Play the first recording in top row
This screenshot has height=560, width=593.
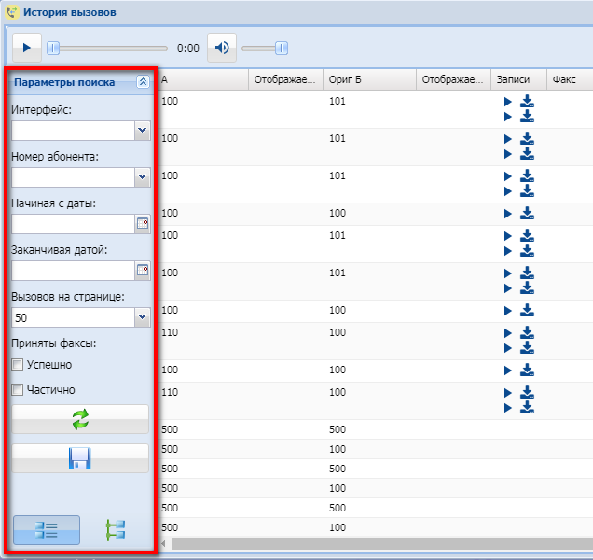tap(507, 102)
